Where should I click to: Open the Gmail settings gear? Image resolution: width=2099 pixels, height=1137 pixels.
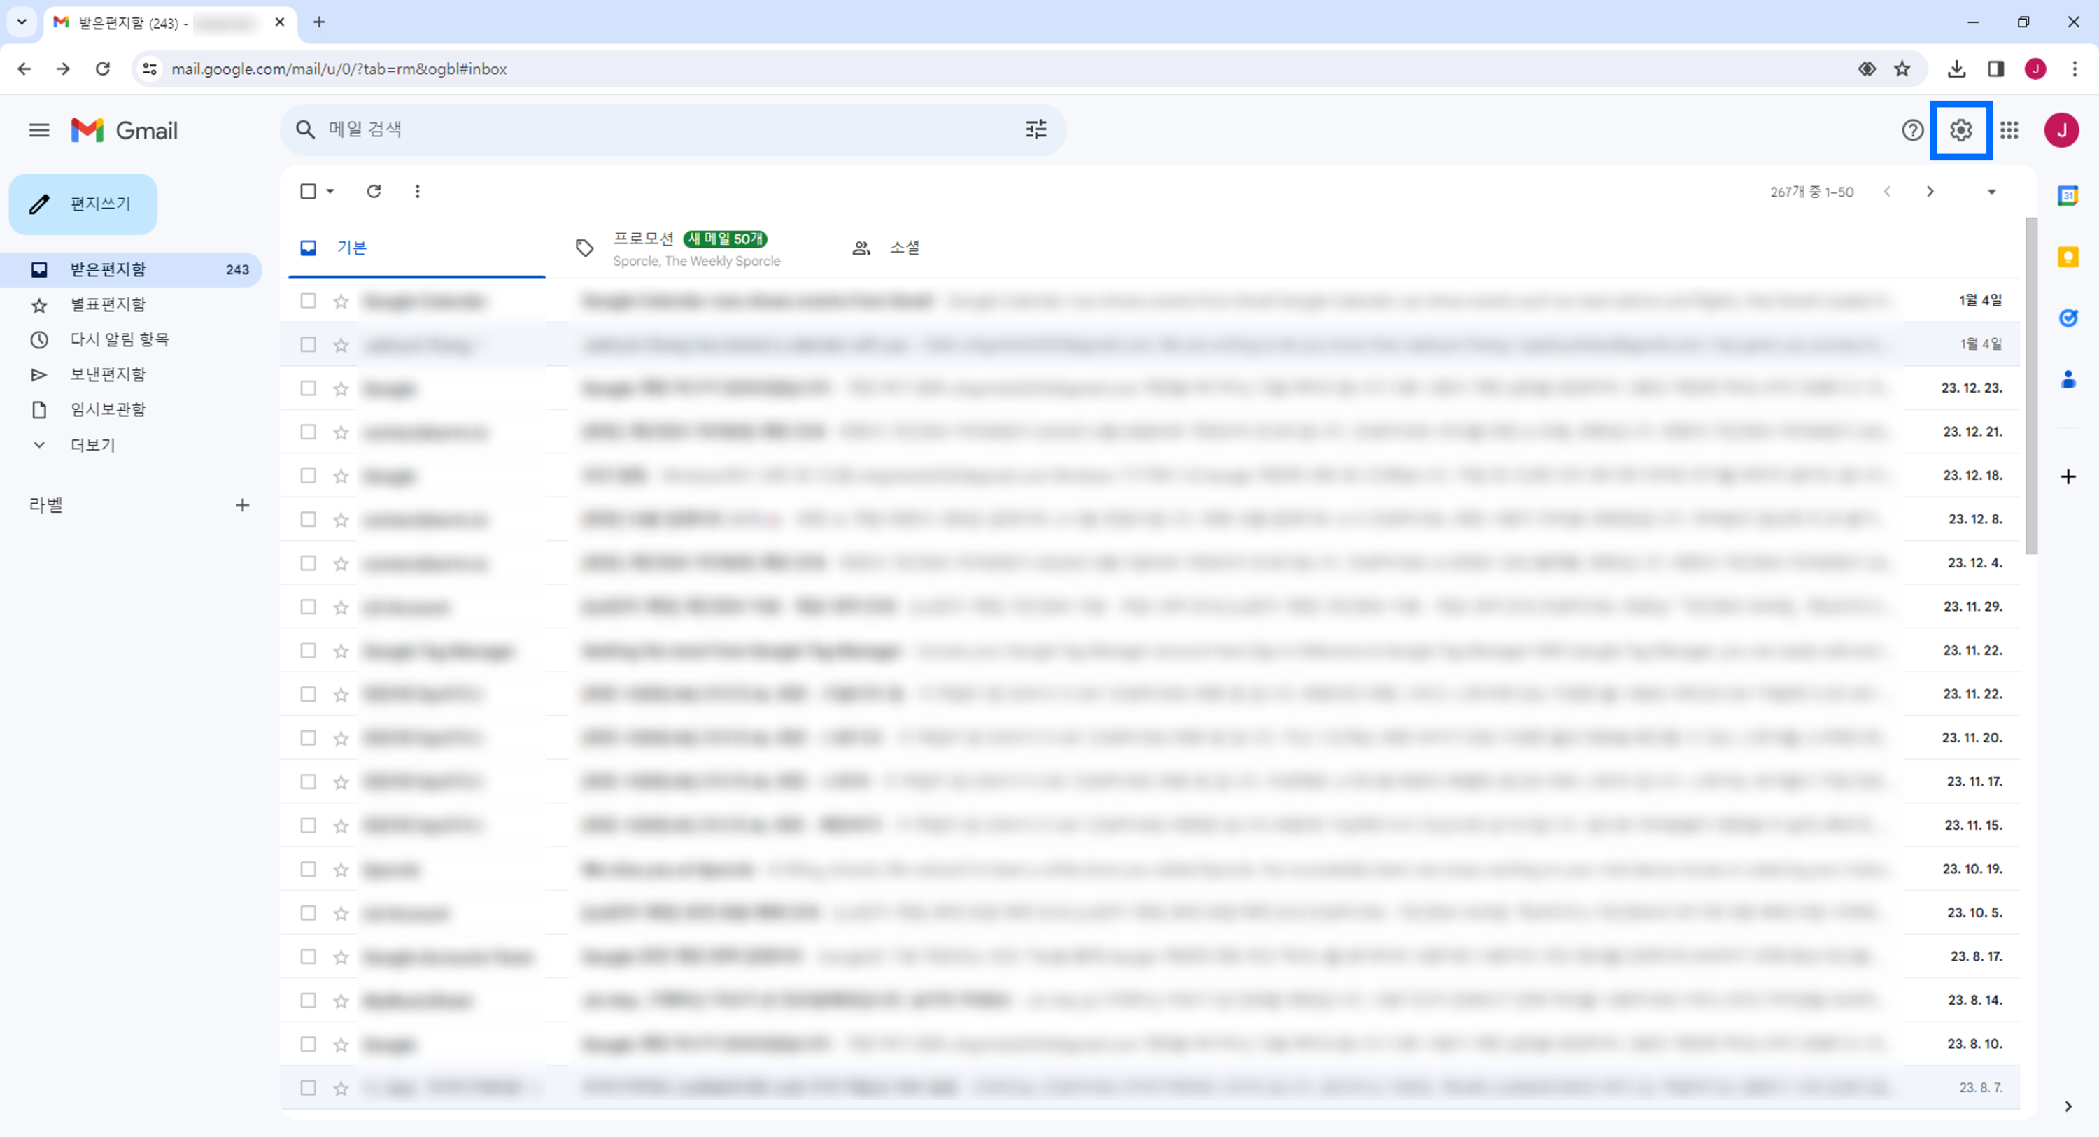1960,130
